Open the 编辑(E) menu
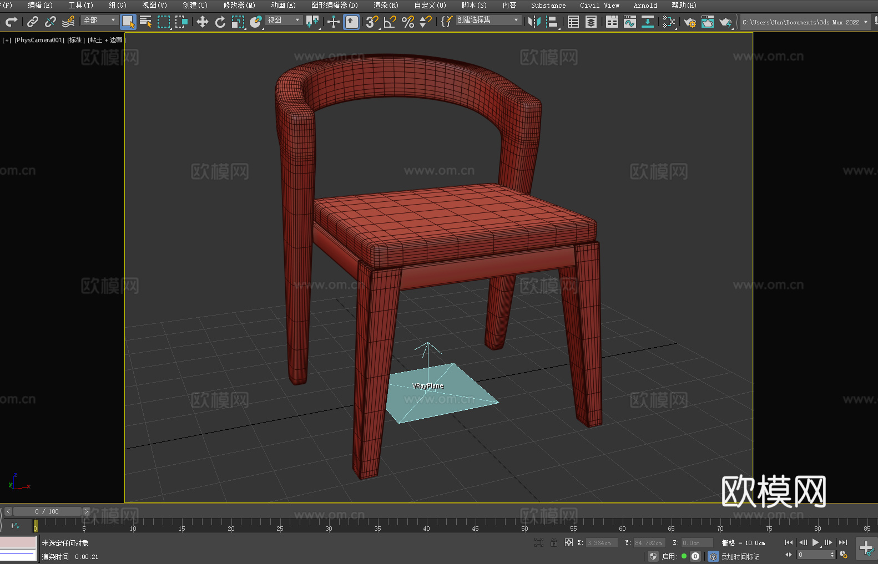This screenshot has height=564, width=878. click(x=40, y=5)
